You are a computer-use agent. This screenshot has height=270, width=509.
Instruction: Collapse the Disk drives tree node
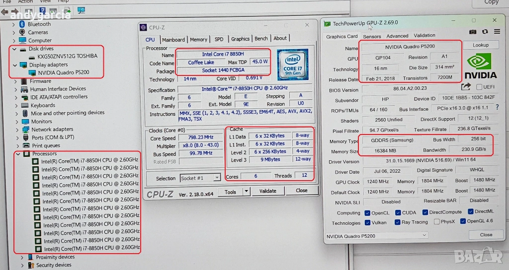(x=15, y=49)
